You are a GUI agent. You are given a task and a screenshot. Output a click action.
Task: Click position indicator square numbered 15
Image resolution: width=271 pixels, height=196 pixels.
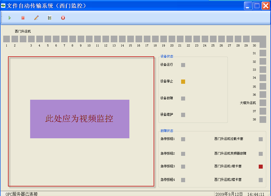(x=130, y=39)
